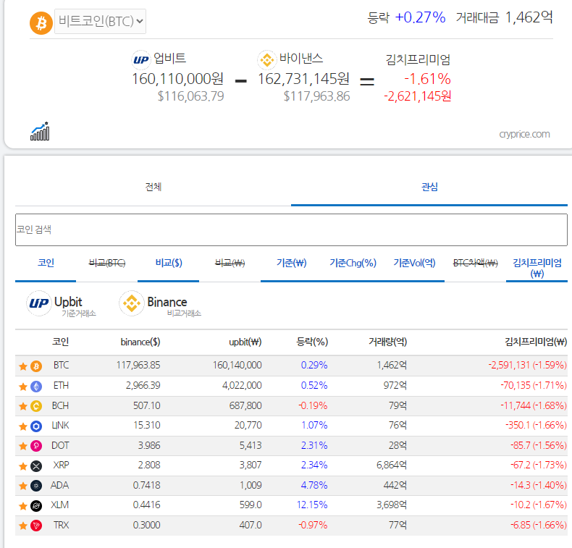Click ETH premium -70,135 (-1.71%)
The image size is (572, 548).
(x=534, y=385)
